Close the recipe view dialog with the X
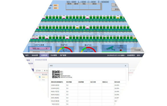 [x=125, y=66]
